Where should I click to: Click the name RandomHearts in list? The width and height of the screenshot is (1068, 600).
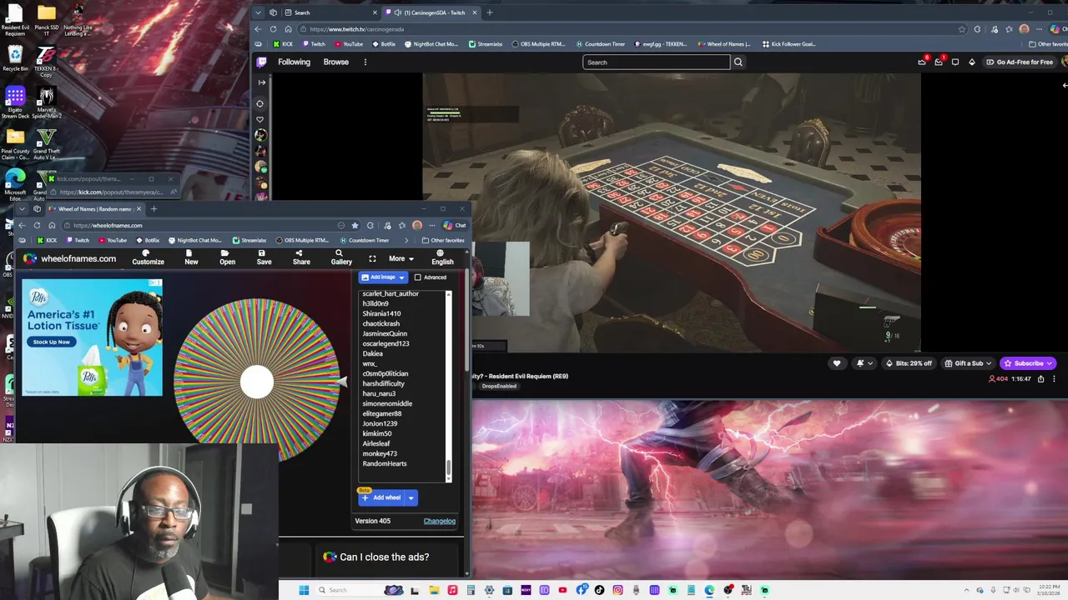[x=385, y=463]
